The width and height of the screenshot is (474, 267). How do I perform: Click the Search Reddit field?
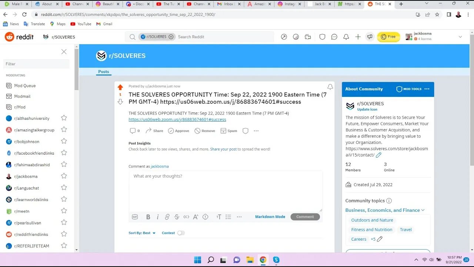coord(224,37)
